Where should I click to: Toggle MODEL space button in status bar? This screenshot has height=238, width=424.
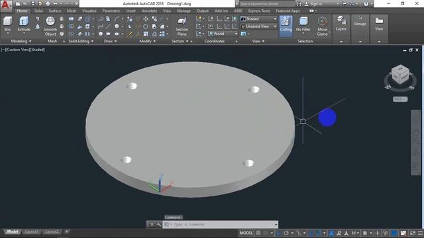point(246,233)
